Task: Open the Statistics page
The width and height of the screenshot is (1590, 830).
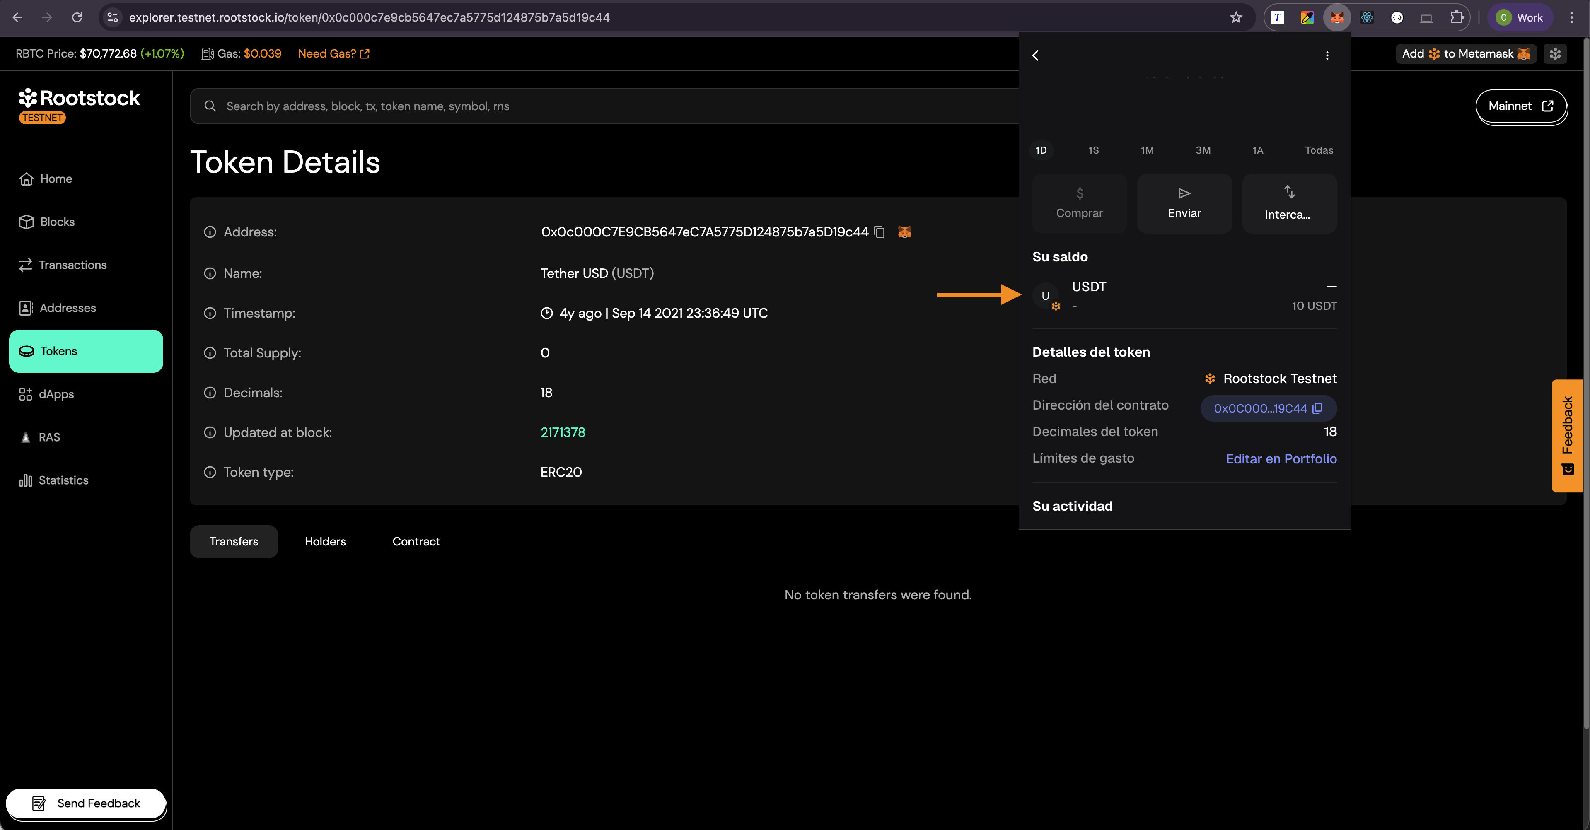Action: pos(63,480)
